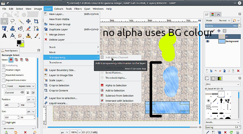The width and height of the screenshot is (243, 134).
Task: Reset colours to default black and white
Action: [x=18, y=46]
